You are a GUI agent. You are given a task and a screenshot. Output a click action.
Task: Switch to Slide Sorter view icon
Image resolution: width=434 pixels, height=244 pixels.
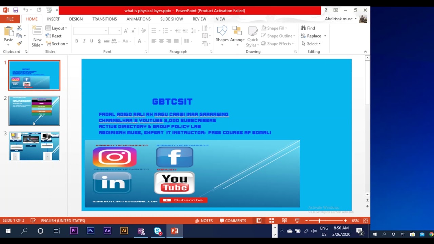pos(272,221)
